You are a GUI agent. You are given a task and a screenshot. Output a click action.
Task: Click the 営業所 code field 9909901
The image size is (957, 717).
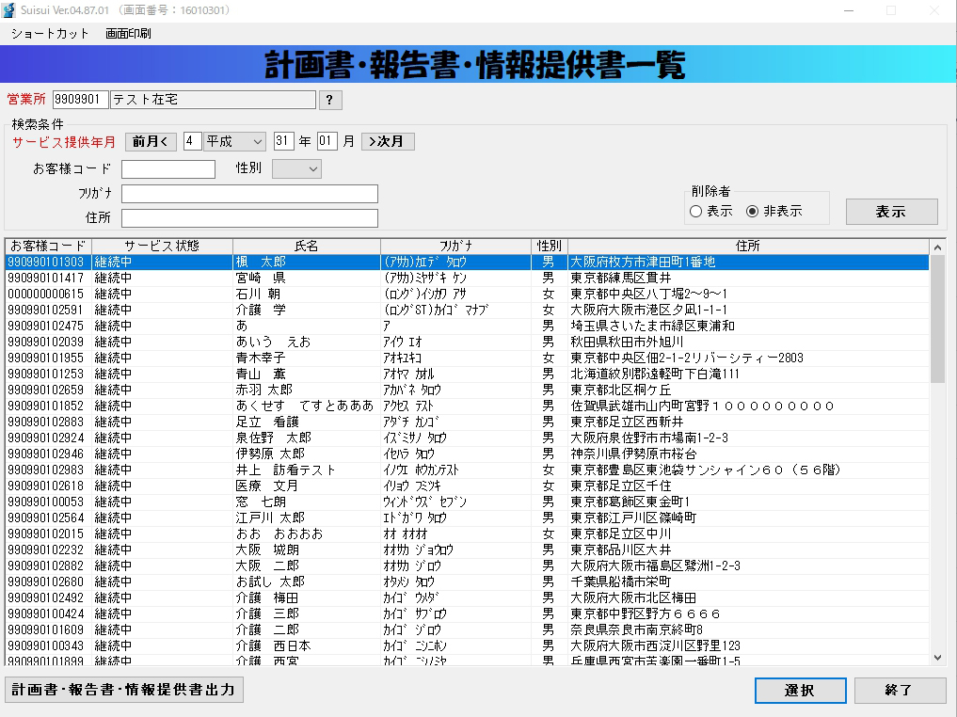(81, 100)
